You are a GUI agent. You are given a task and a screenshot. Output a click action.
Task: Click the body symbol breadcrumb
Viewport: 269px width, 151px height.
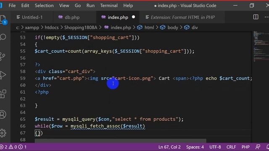click(169, 27)
